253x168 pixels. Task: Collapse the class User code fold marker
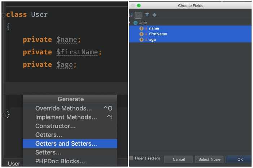3,15
